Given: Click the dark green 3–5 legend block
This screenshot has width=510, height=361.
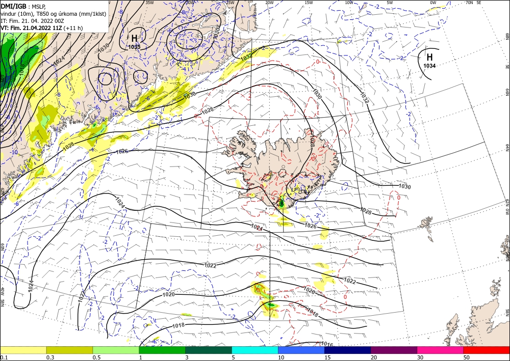Looking at the screenshot, I should (x=209, y=350).
